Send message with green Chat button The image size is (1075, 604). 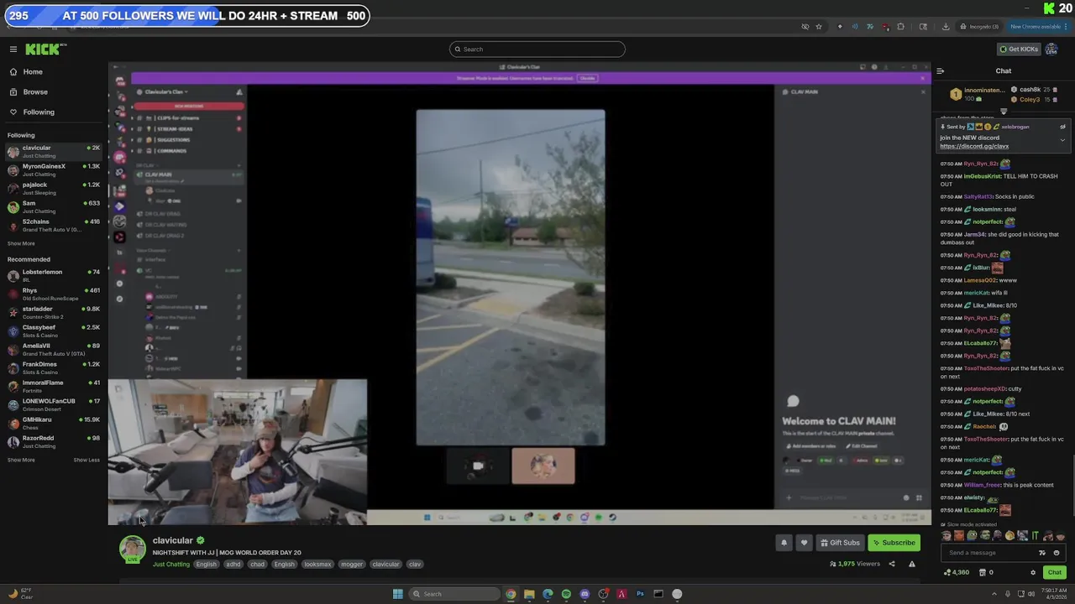point(1055,572)
